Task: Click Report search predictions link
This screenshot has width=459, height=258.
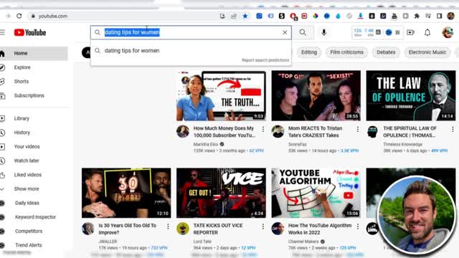Action: click(265, 60)
